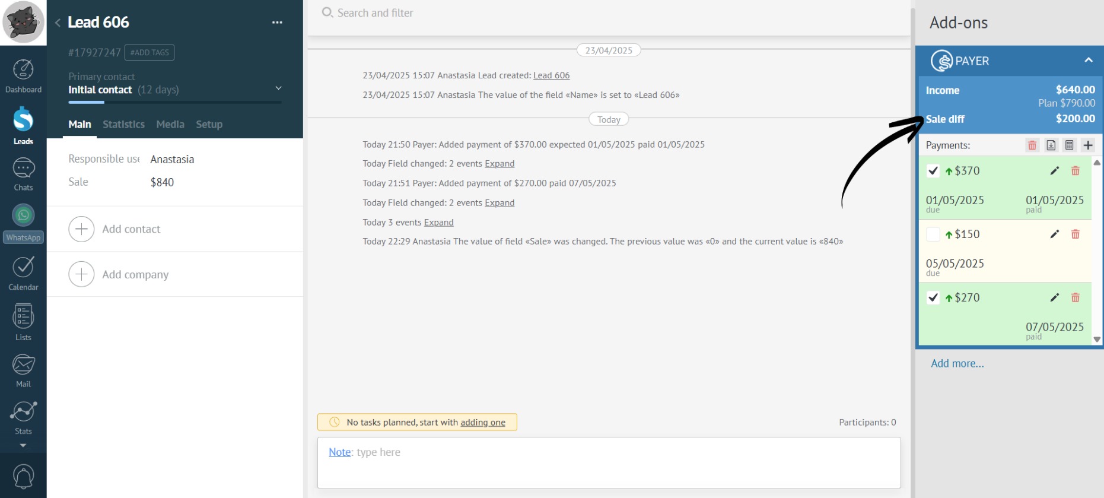Switch to the Statistics tab
The image size is (1104, 498).
click(123, 124)
